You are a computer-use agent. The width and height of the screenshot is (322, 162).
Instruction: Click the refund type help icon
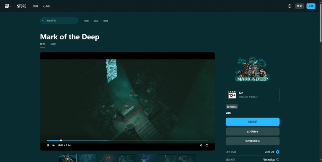coord(278,160)
